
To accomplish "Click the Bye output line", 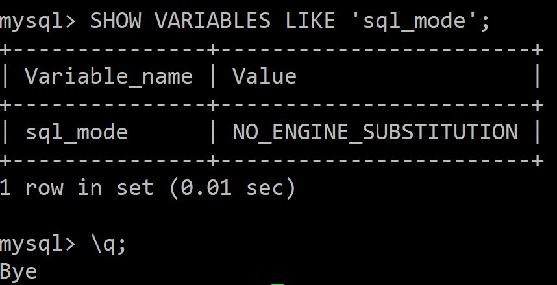I will pos(18,272).
